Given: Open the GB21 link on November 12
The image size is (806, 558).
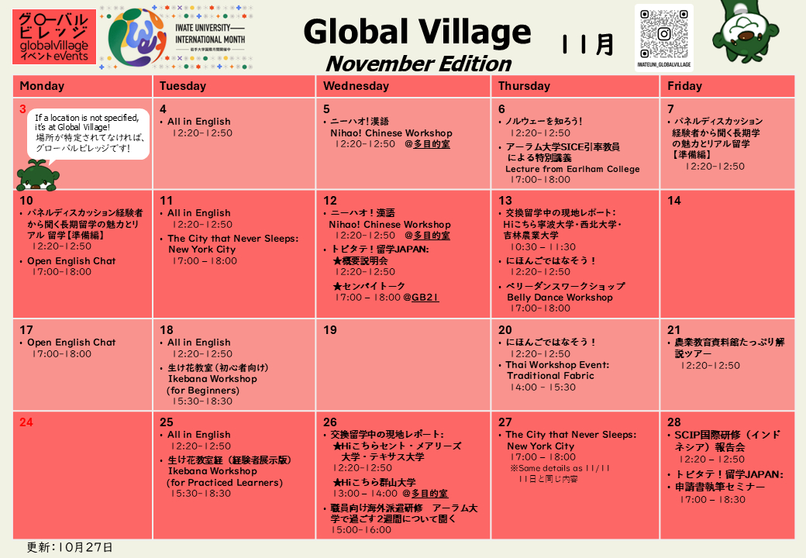Looking at the screenshot, I should pos(425,297).
